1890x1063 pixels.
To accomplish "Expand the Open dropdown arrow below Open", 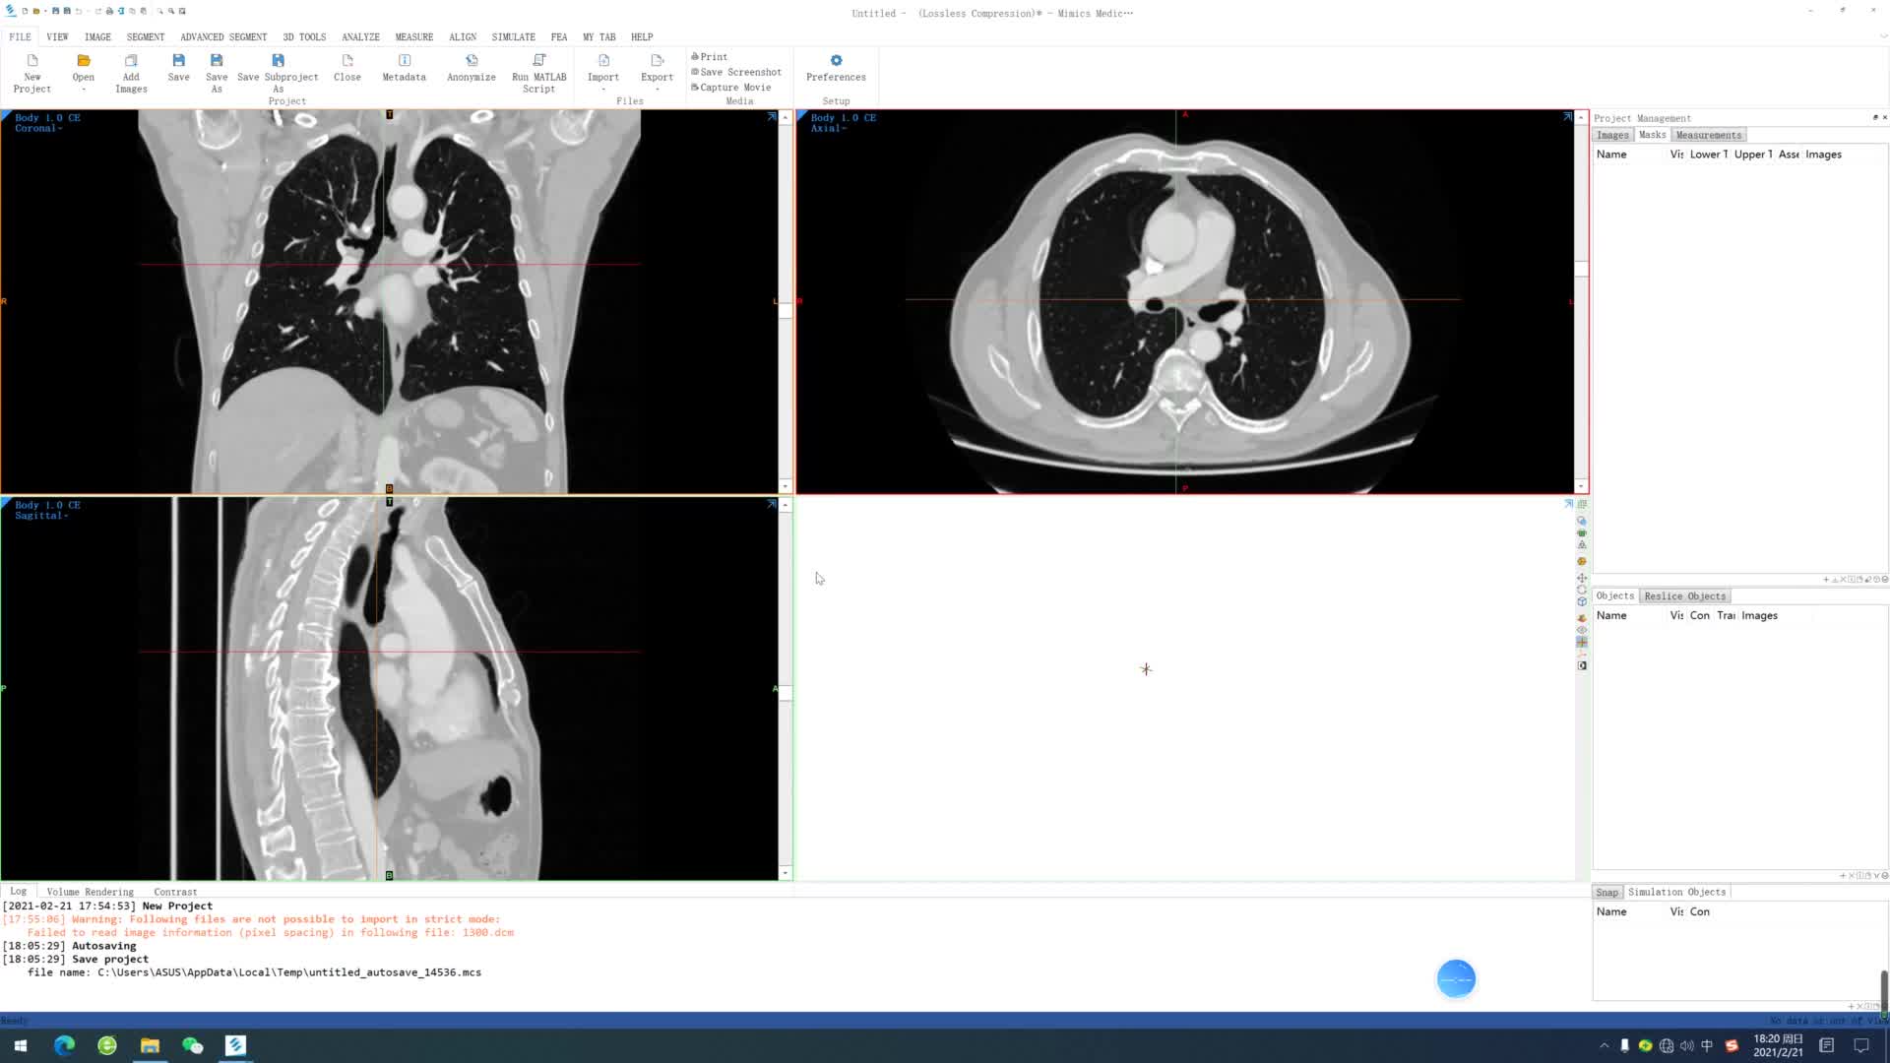I will (x=84, y=90).
